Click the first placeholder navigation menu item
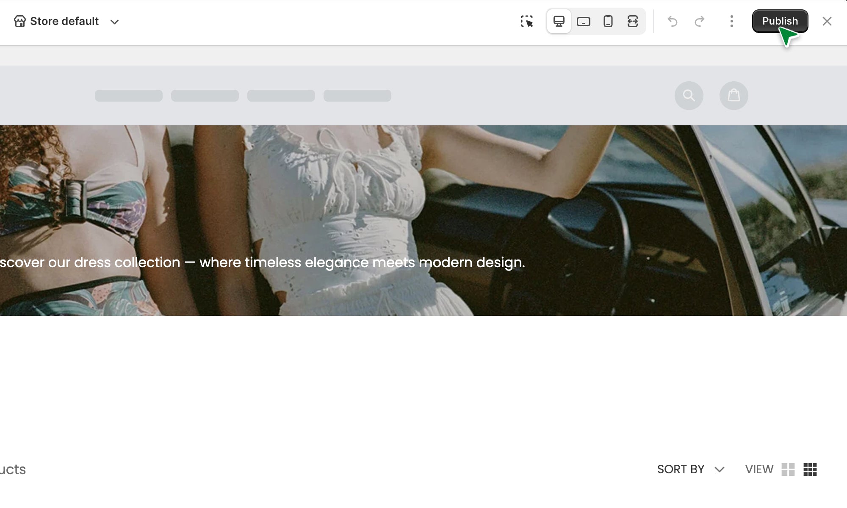 click(x=129, y=96)
